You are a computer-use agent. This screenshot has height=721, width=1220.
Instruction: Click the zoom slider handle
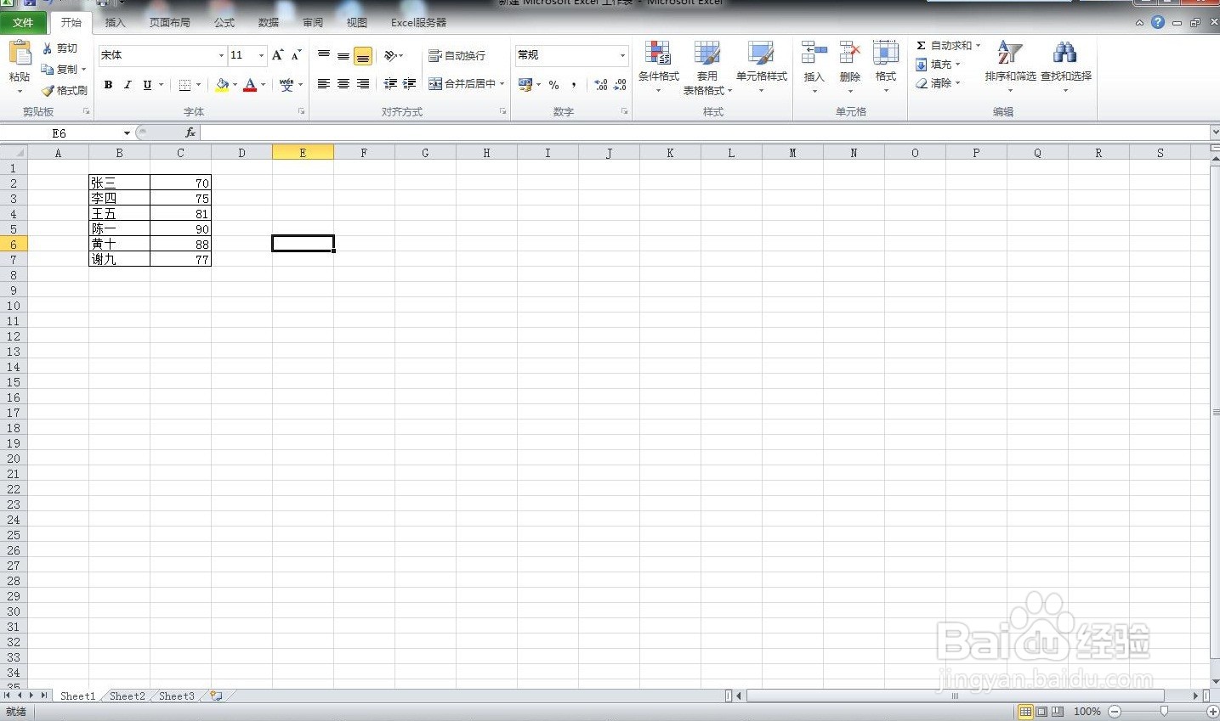1164,712
